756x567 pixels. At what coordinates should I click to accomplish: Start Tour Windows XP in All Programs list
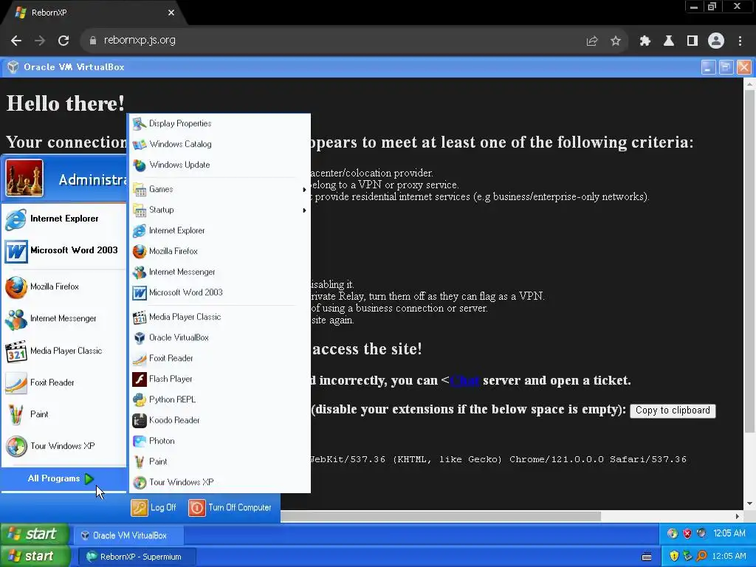pos(219,482)
